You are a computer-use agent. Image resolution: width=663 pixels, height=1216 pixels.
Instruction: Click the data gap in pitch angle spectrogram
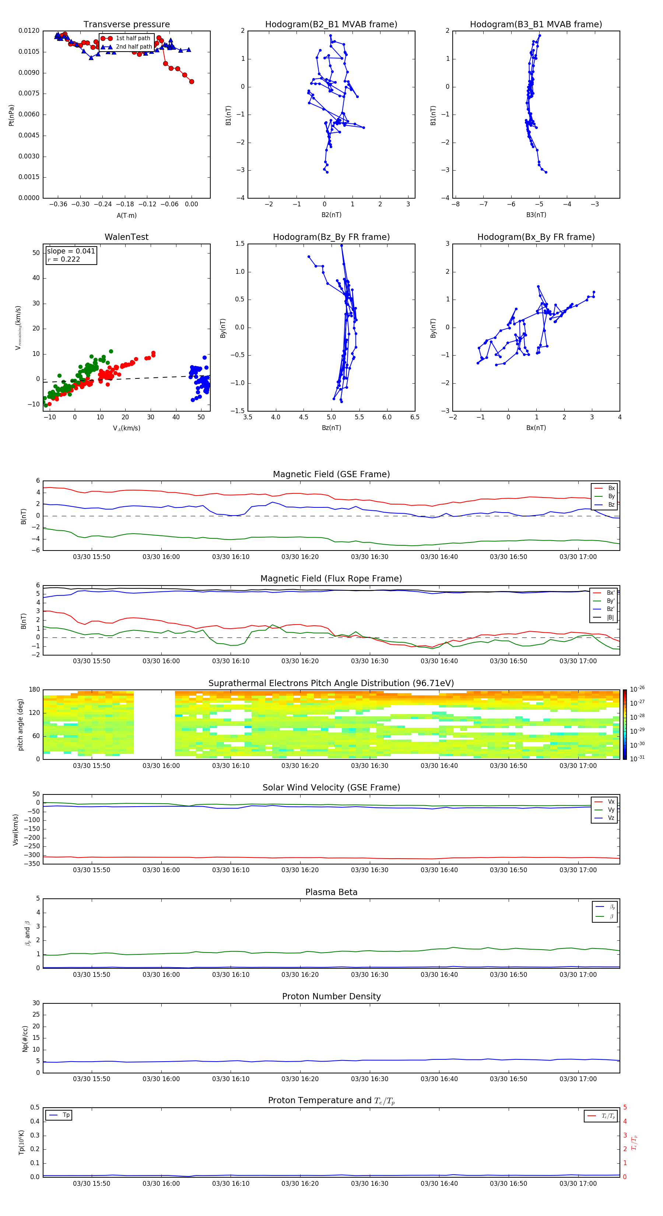click(154, 724)
